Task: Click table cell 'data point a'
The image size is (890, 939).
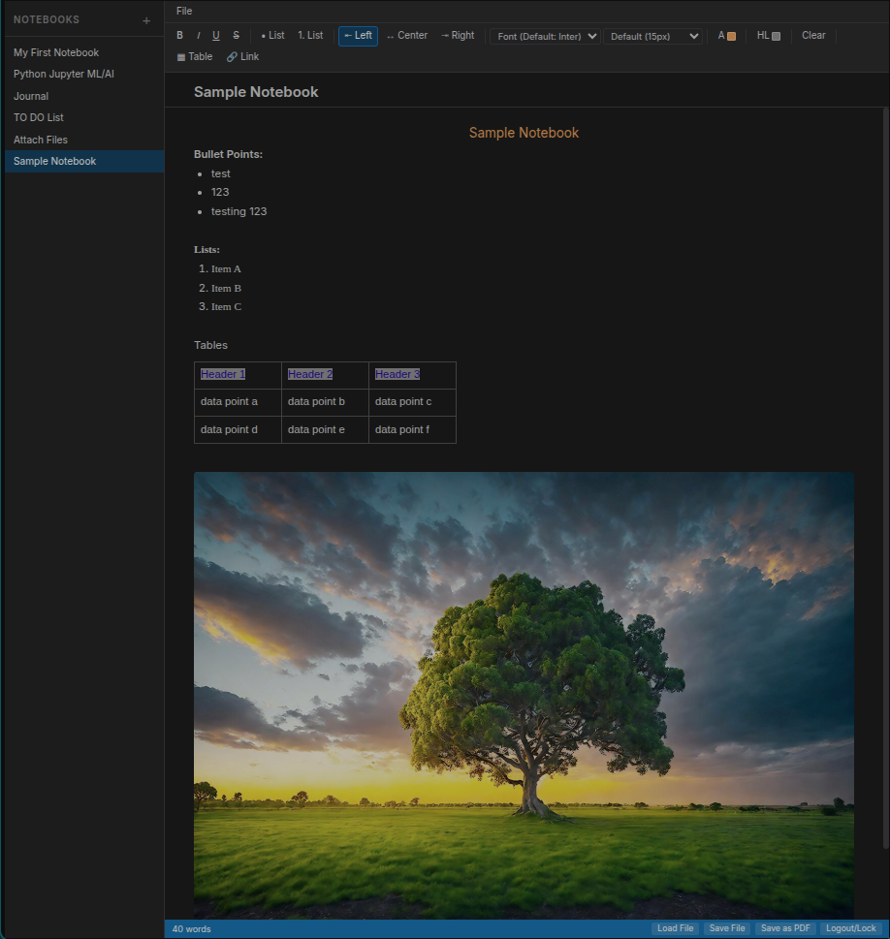Action: [x=238, y=402]
